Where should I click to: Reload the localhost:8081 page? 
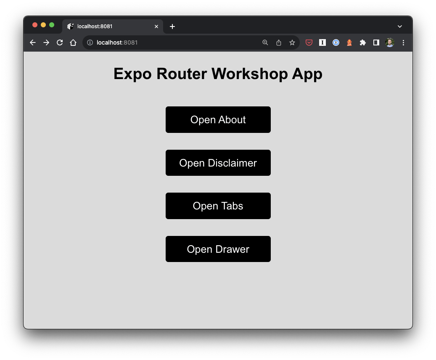tap(60, 42)
